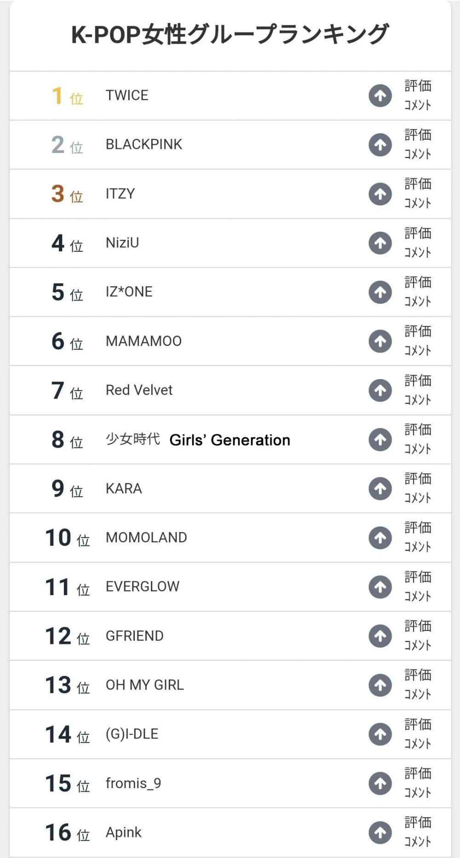The image size is (460, 858).
Task: Upvote ITZY using the arrow button
Action: pos(380,194)
